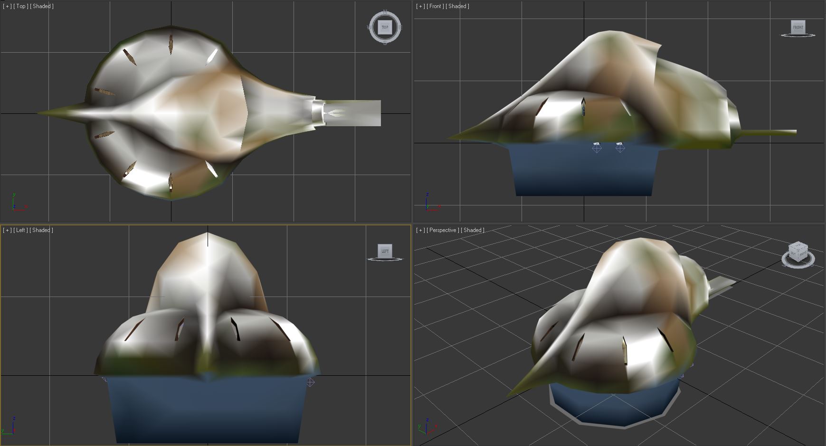Viewport: 826px width, 446px height.
Task: Select the dummy helper in Left viewport
Action: (x=310, y=382)
